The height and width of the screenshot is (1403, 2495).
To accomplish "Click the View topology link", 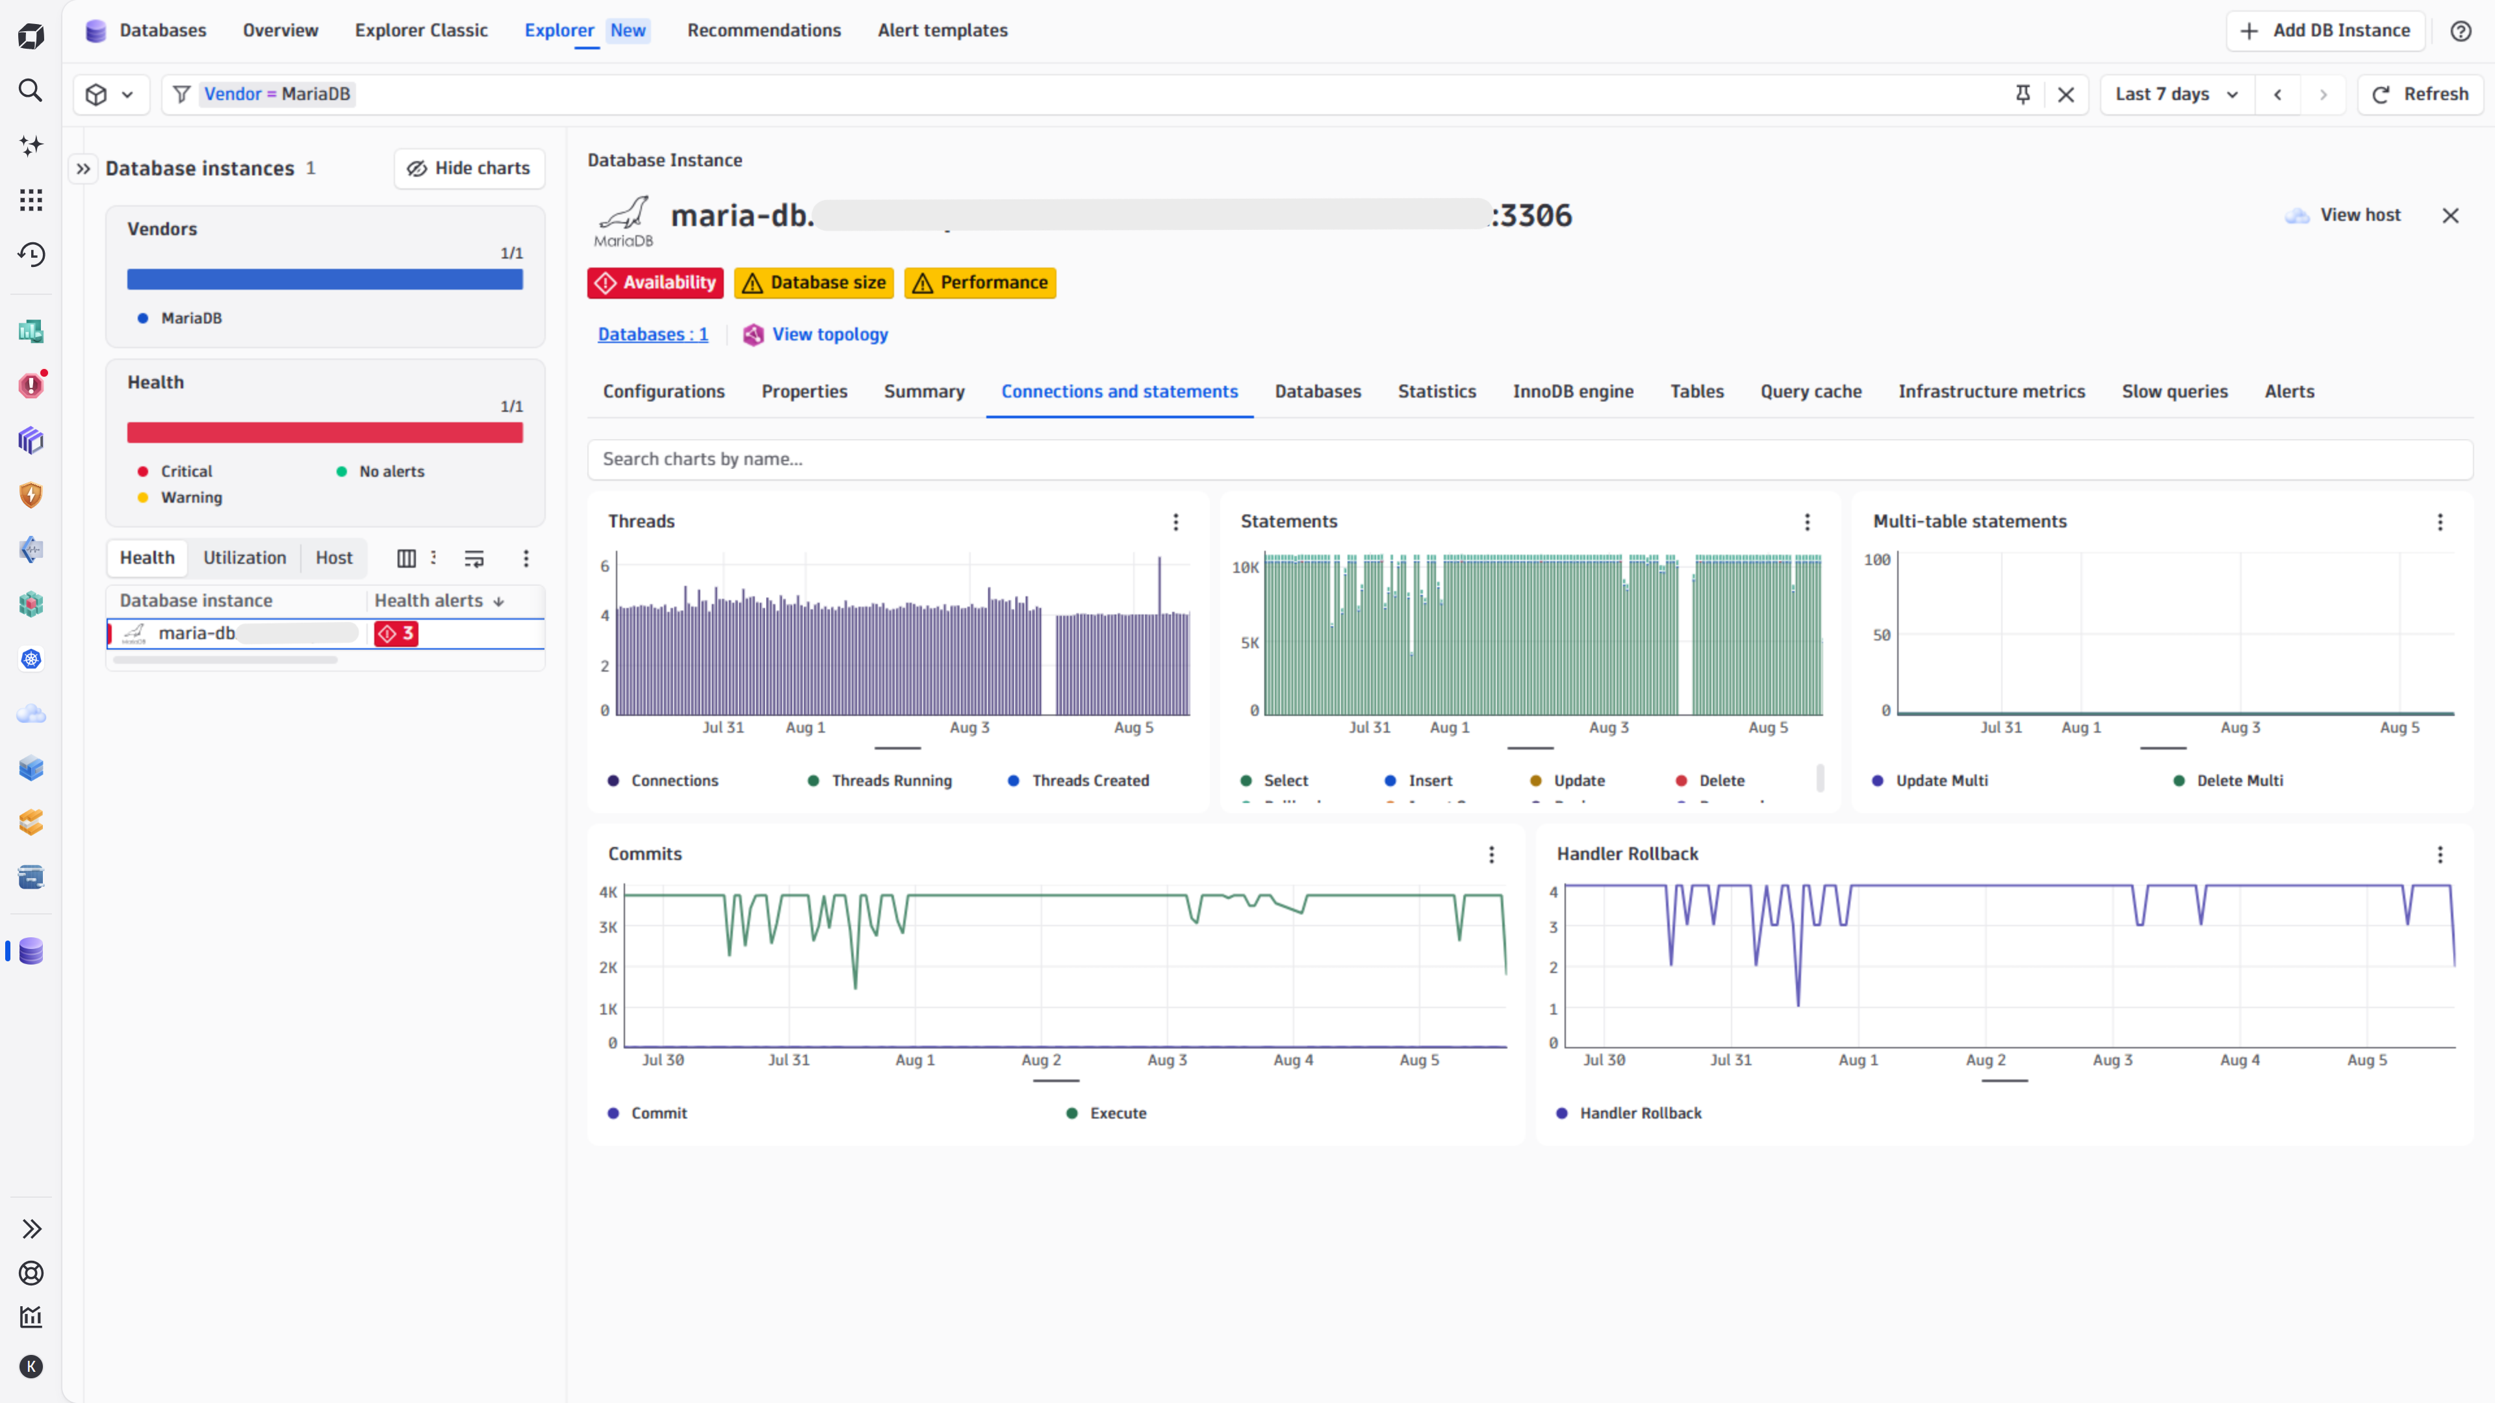I will point(815,334).
